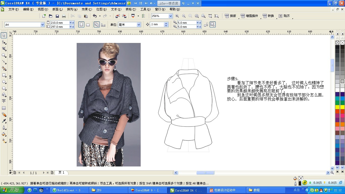This screenshot has height=194, width=345.
Task: Click the 转换 toolbar button
Action: tap(268, 16)
